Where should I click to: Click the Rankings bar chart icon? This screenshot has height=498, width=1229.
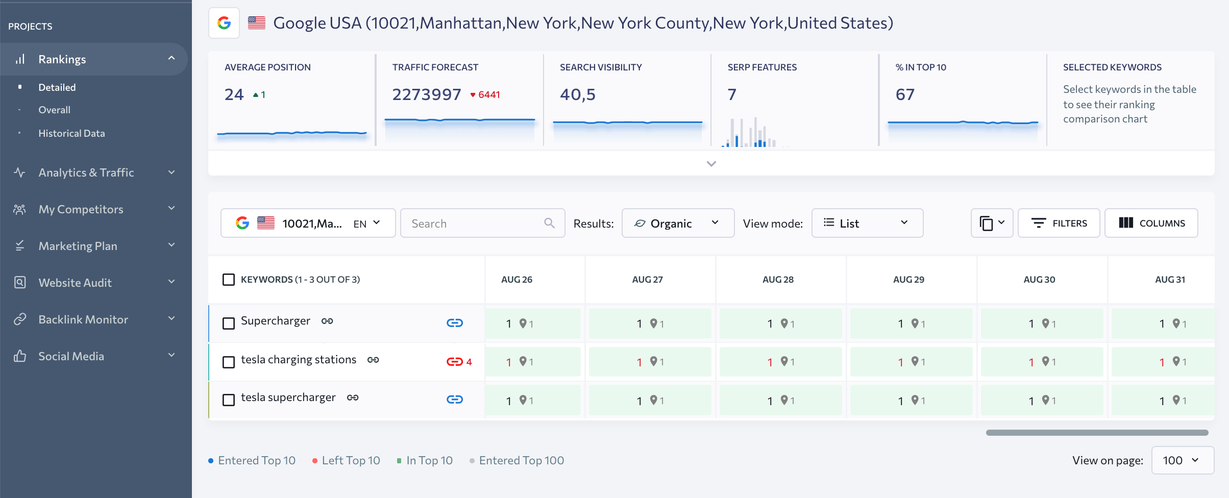(20, 59)
